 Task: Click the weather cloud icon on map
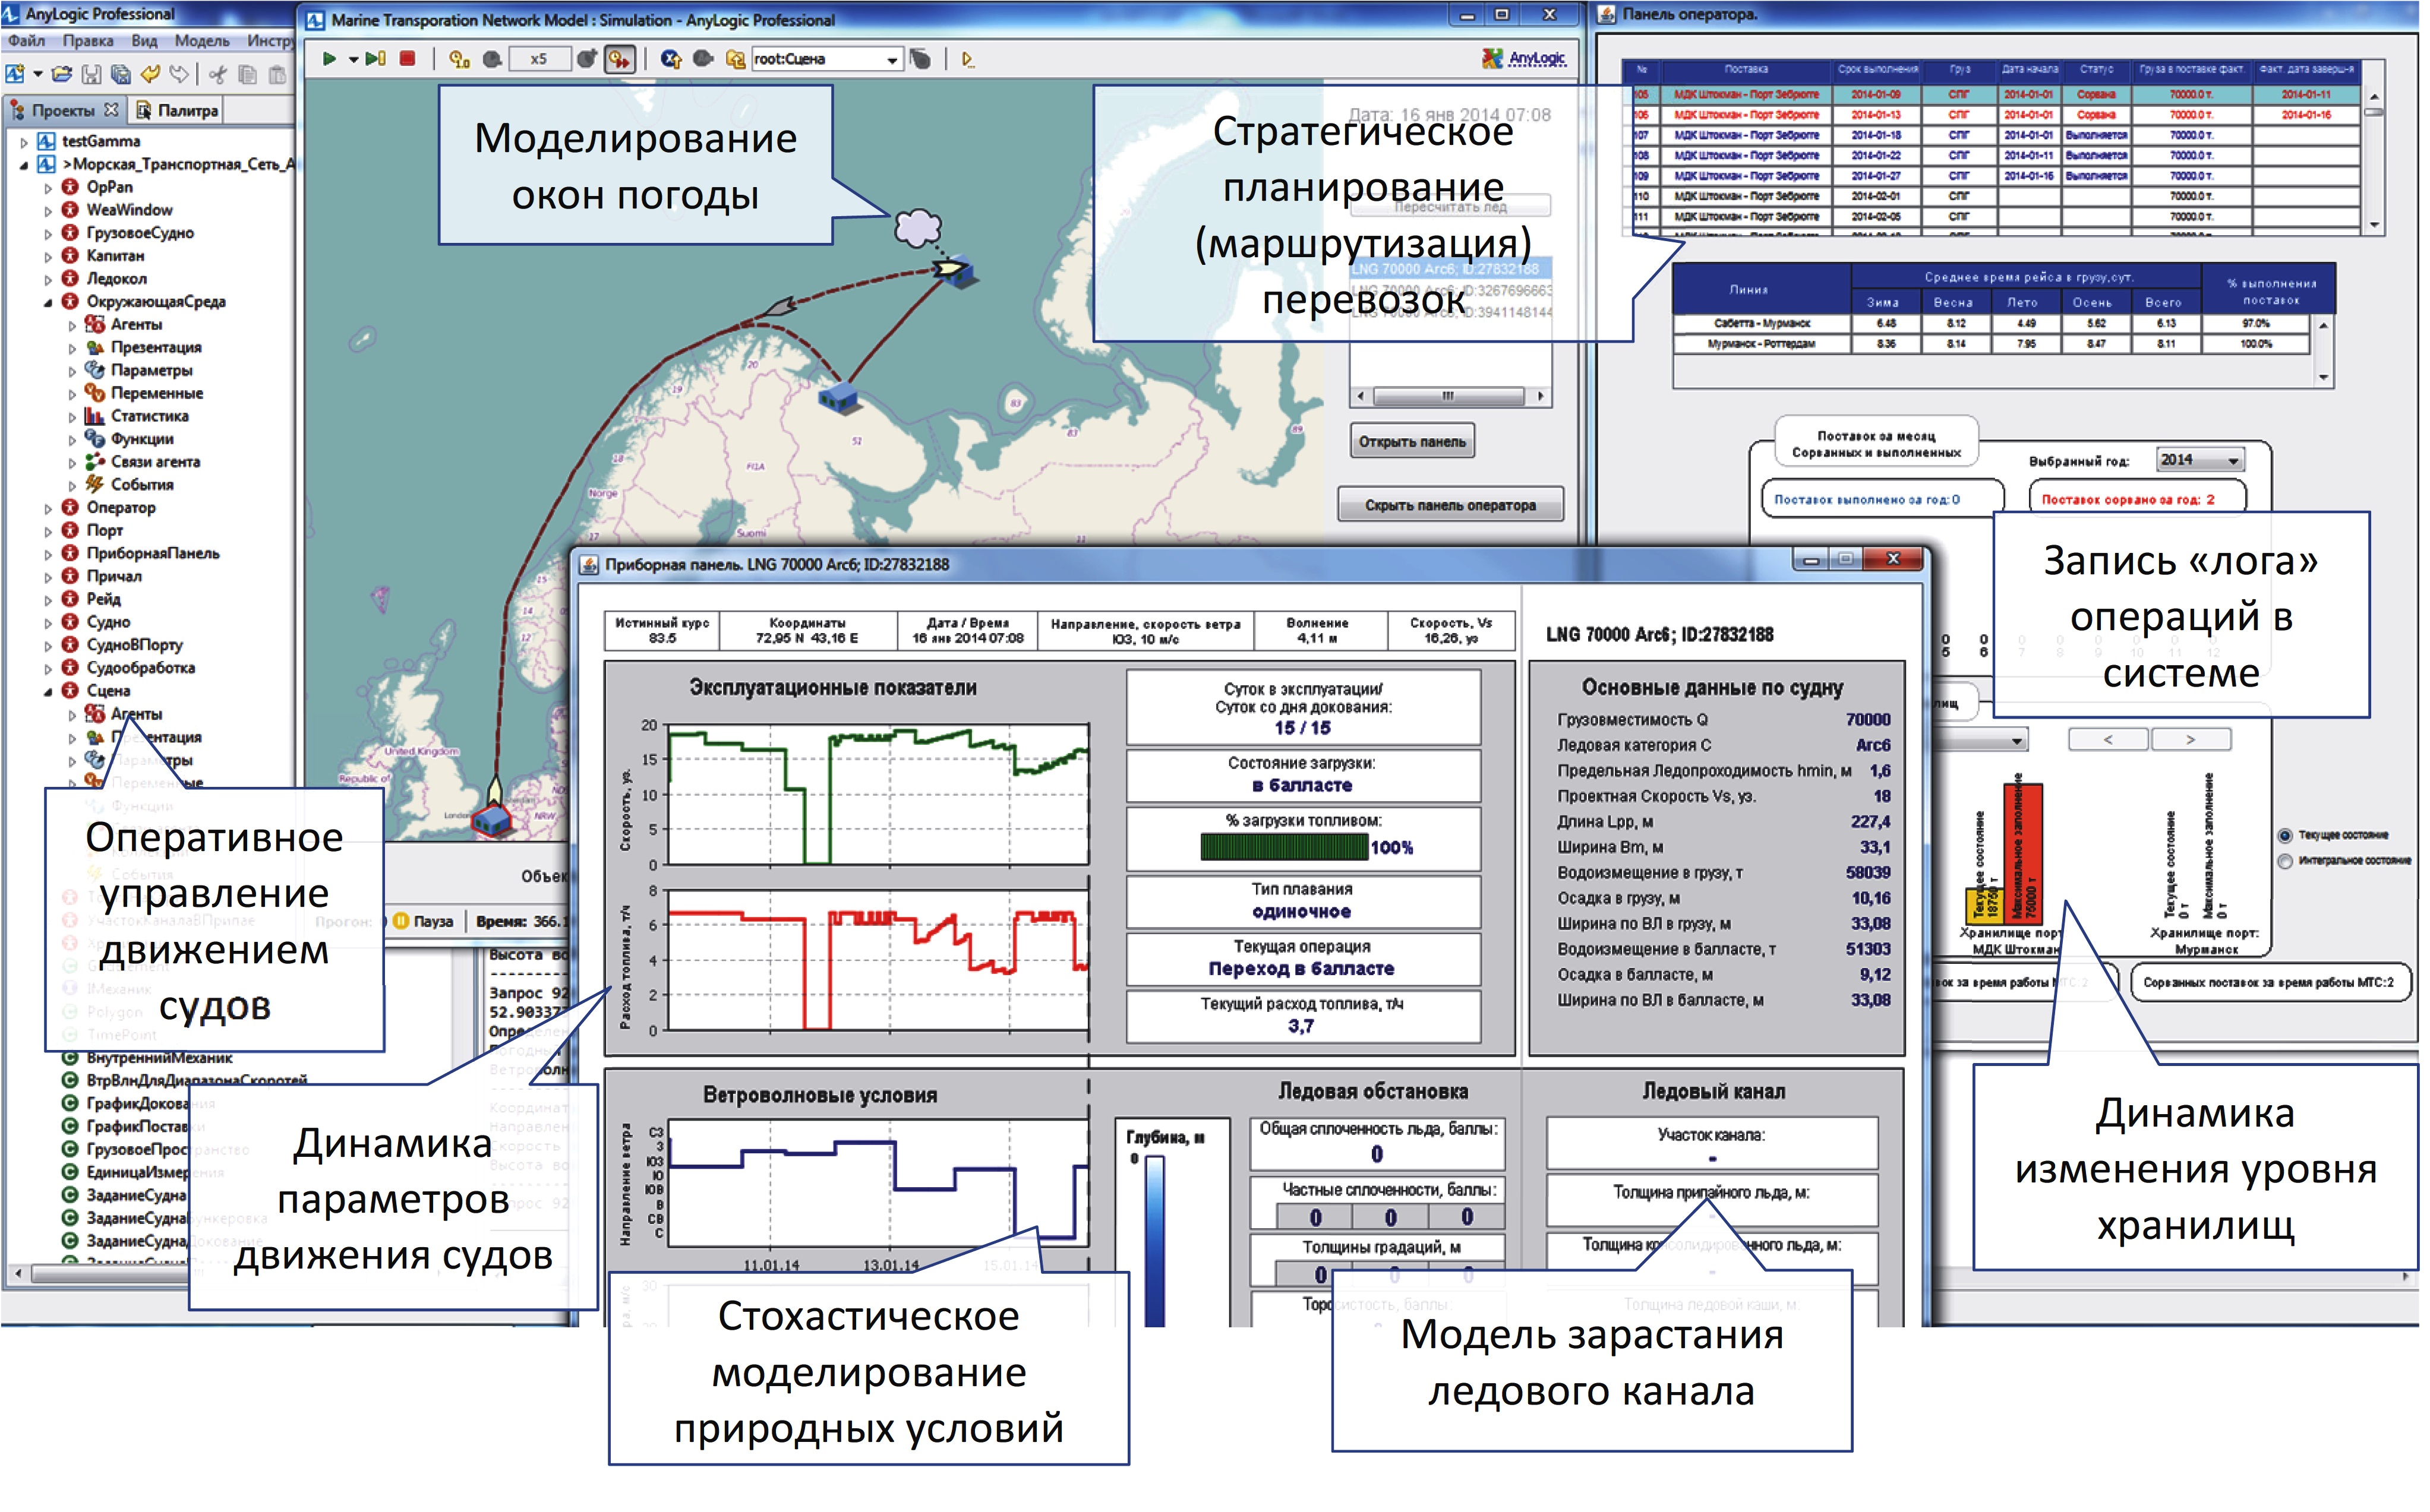pyautogui.click(x=917, y=228)
